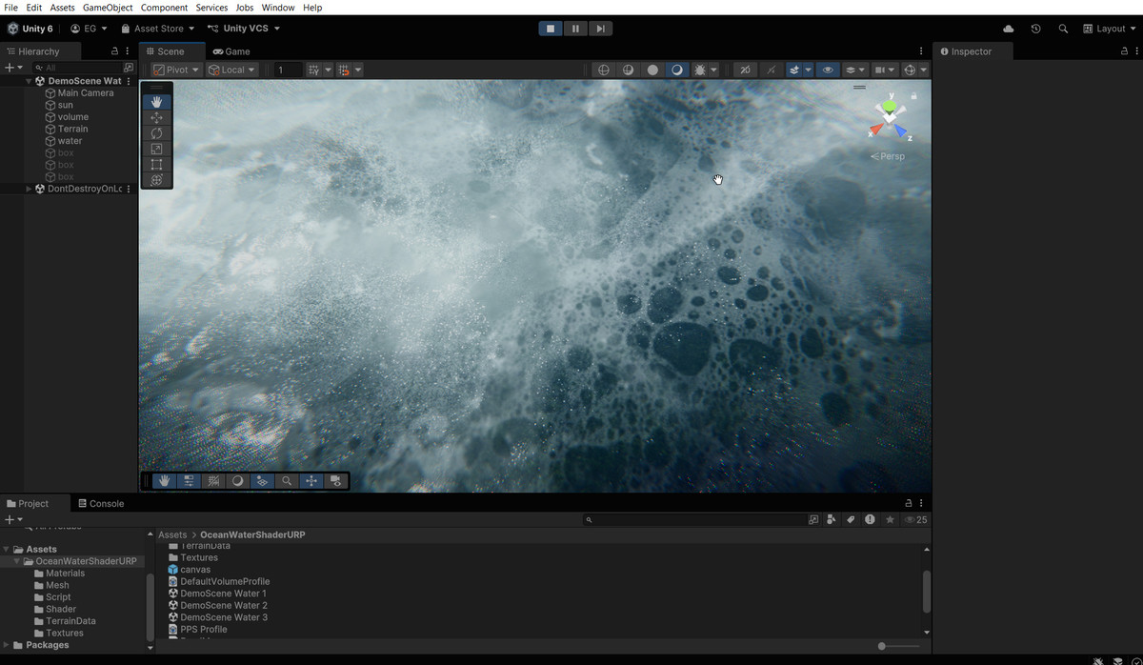Open the File menu
This screenshot has width=1143, height=665.
click(x=11, y=8)
